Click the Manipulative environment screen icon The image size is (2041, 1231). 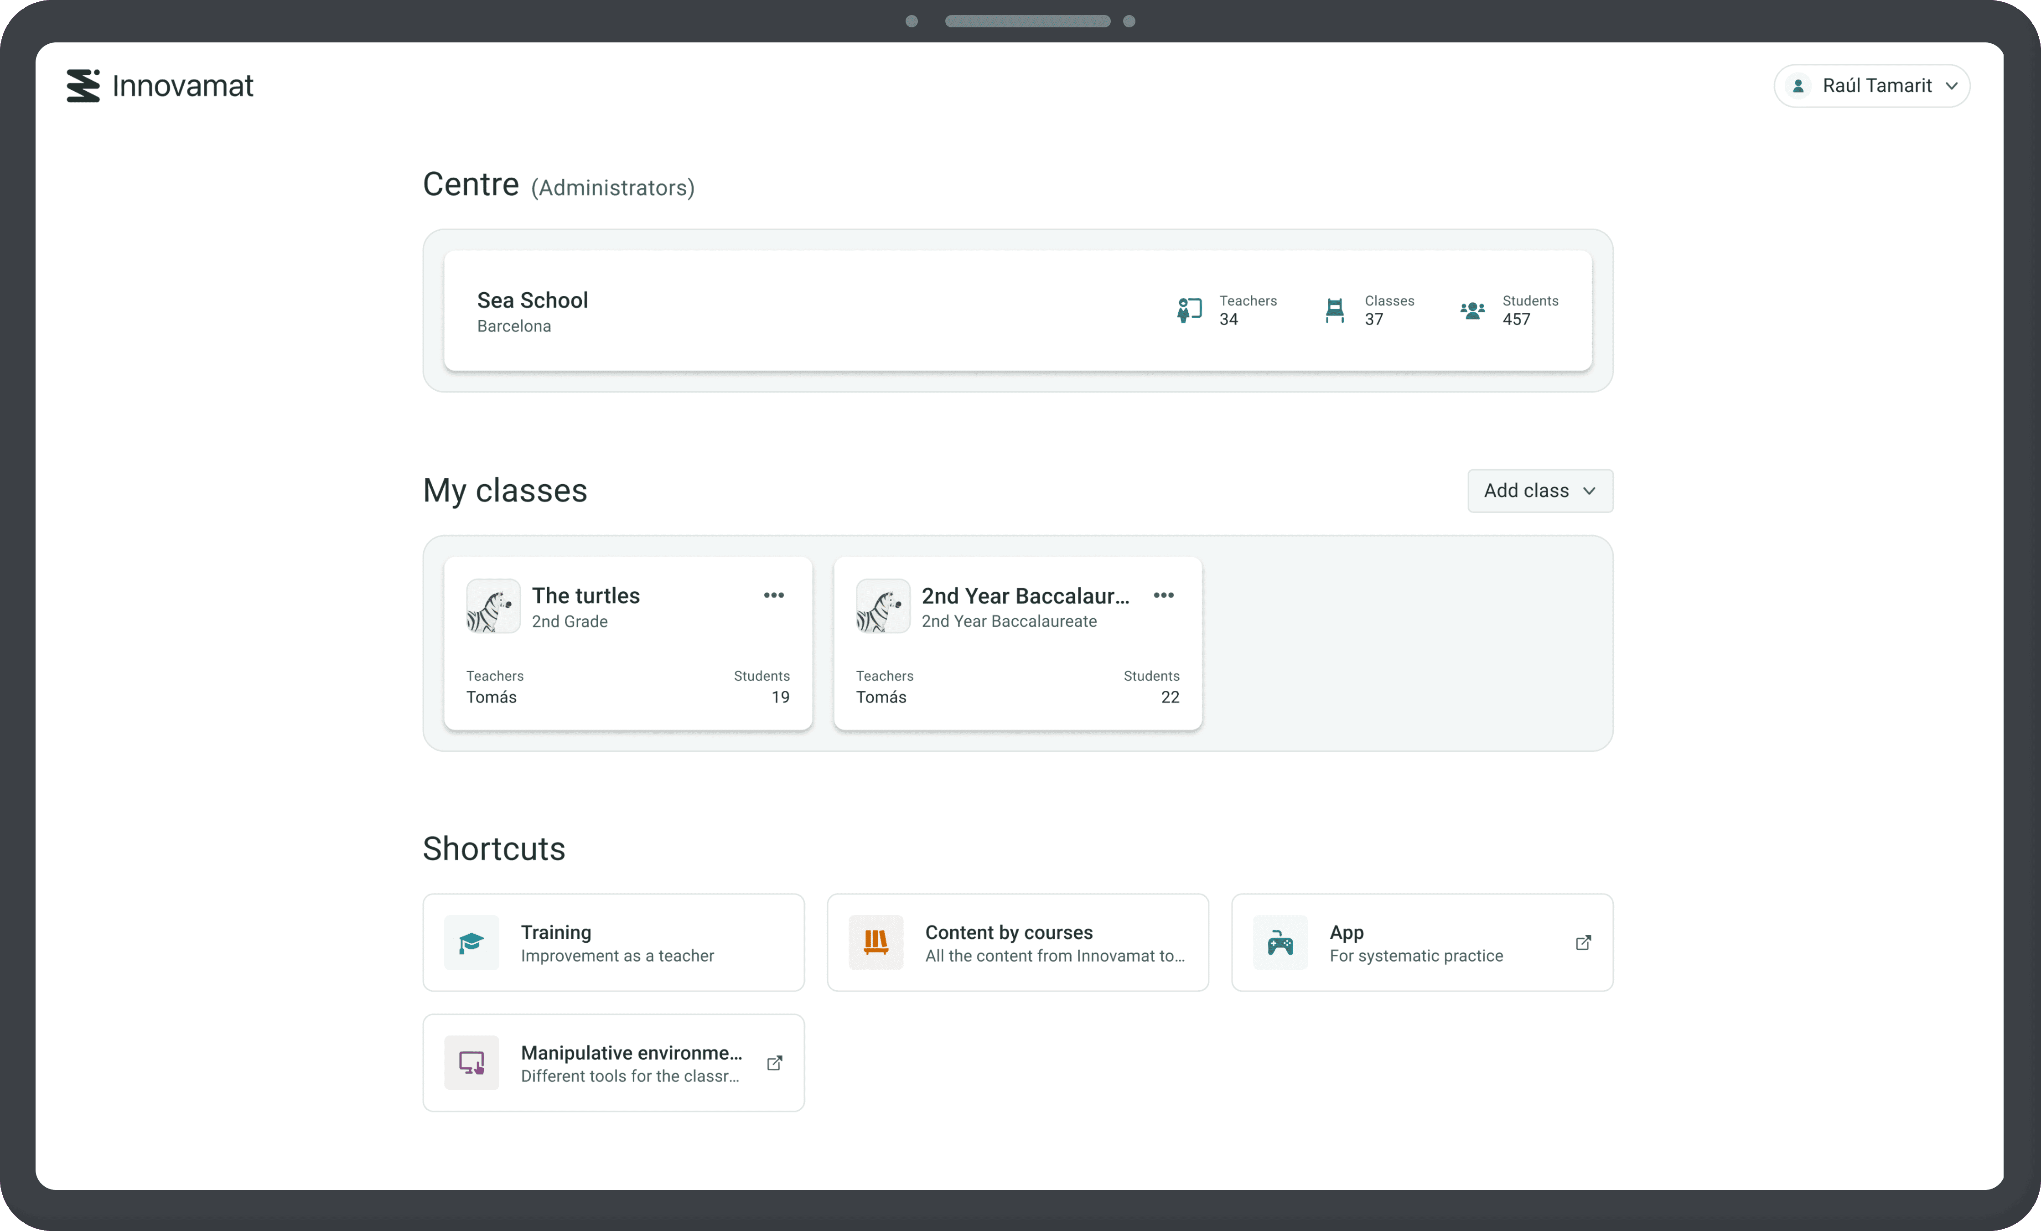[471, 1063]
